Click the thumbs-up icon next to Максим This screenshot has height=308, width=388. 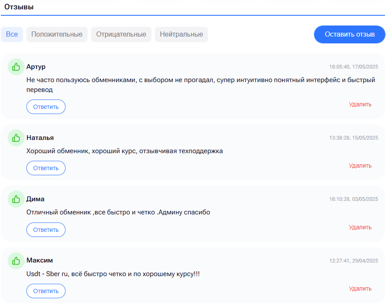(x=16, y=261)
